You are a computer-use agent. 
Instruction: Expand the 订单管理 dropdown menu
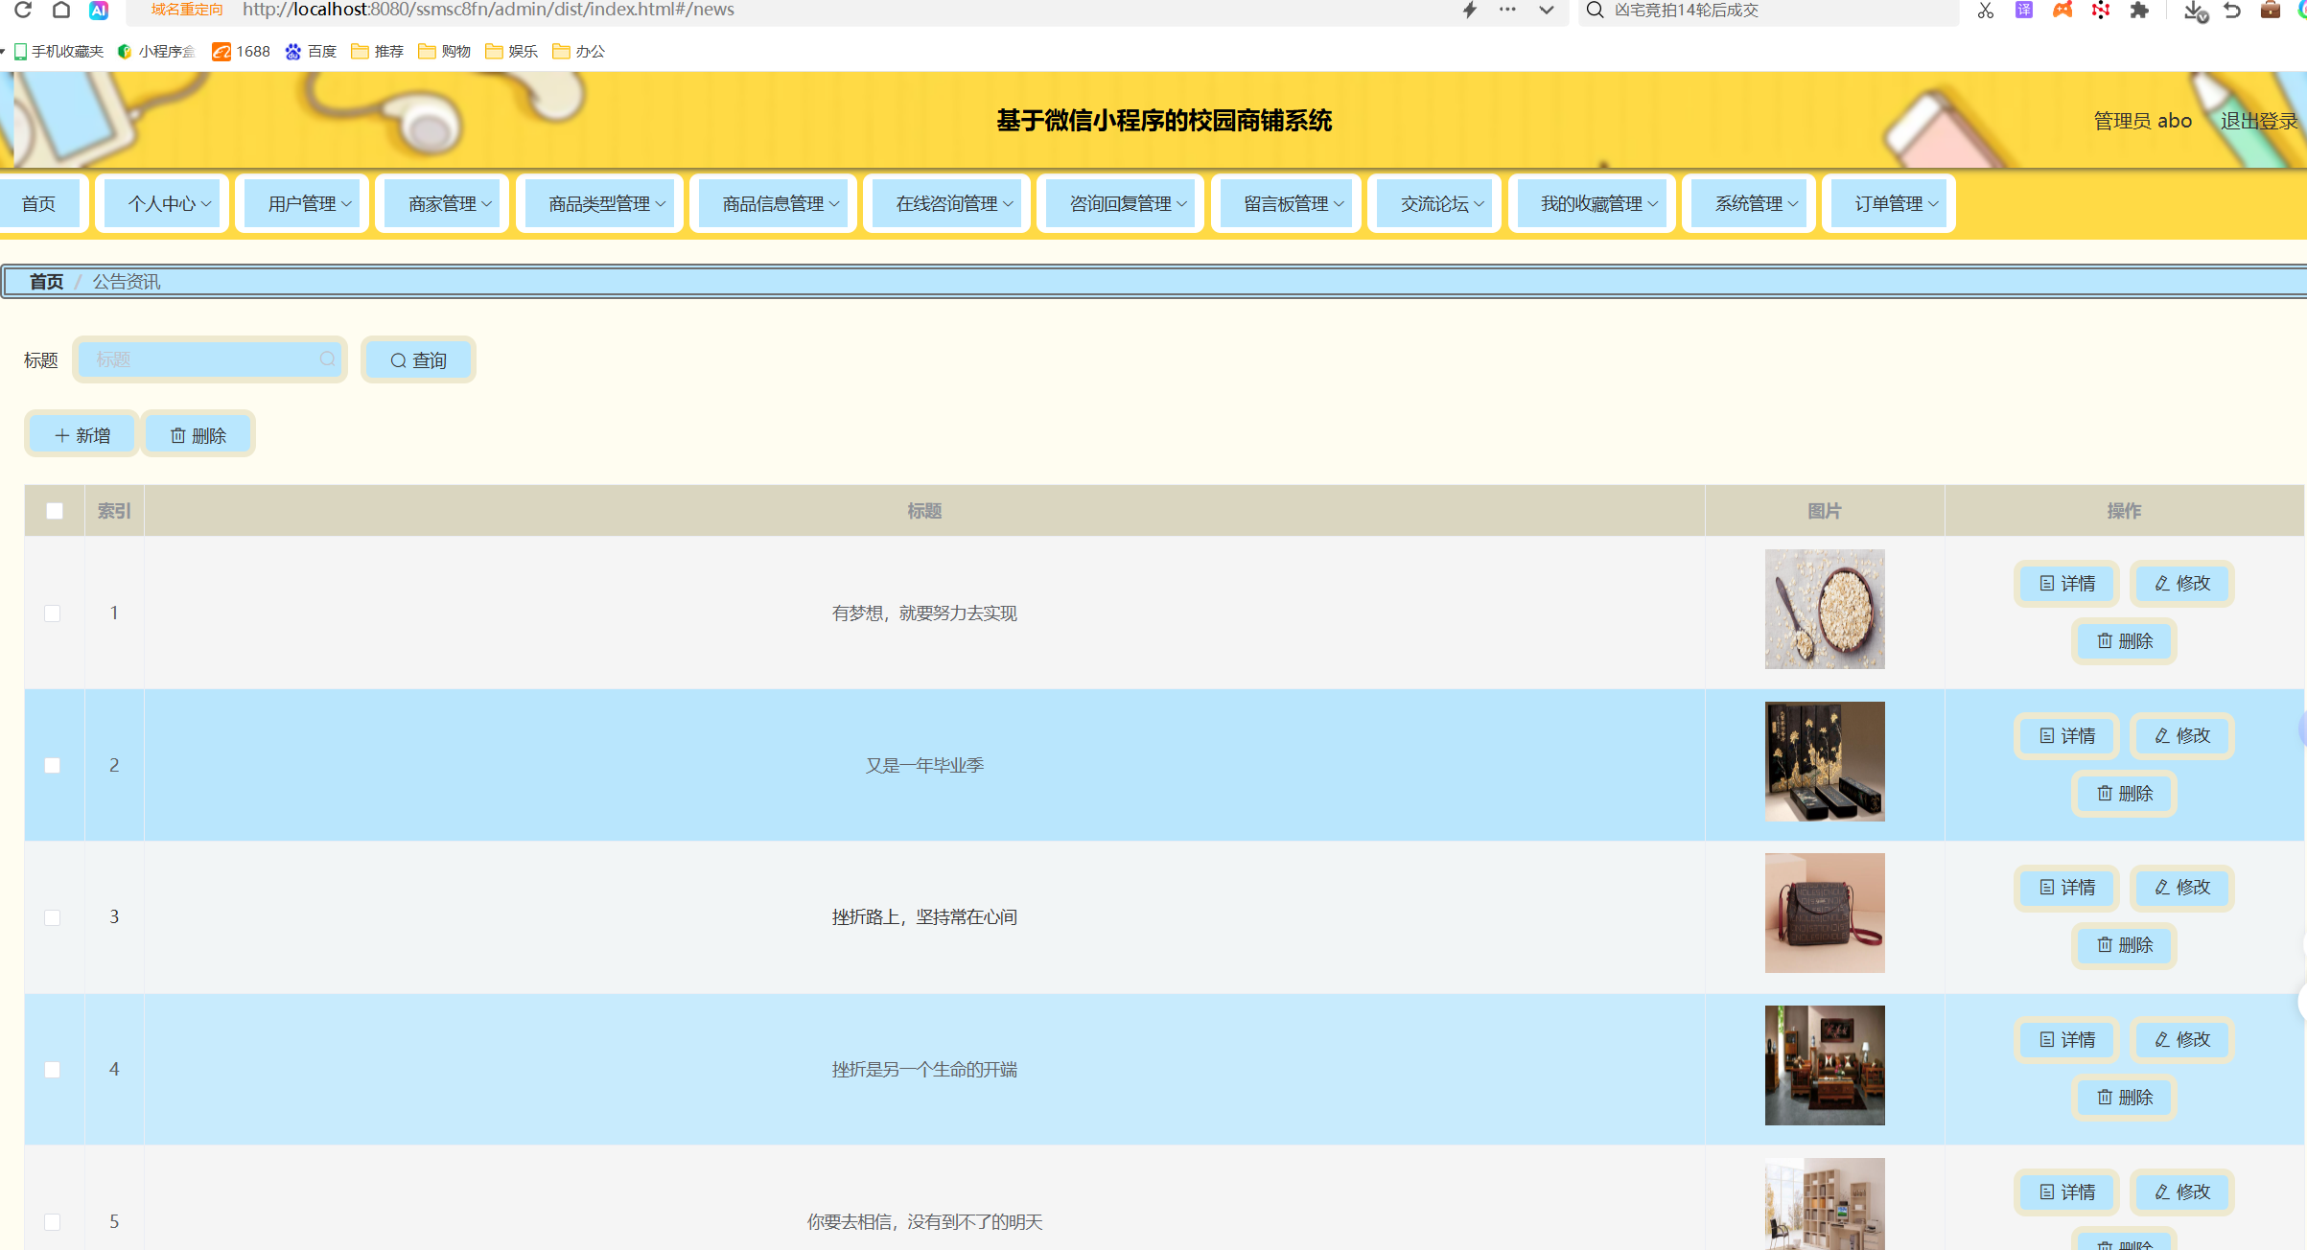click(1896, 204)
